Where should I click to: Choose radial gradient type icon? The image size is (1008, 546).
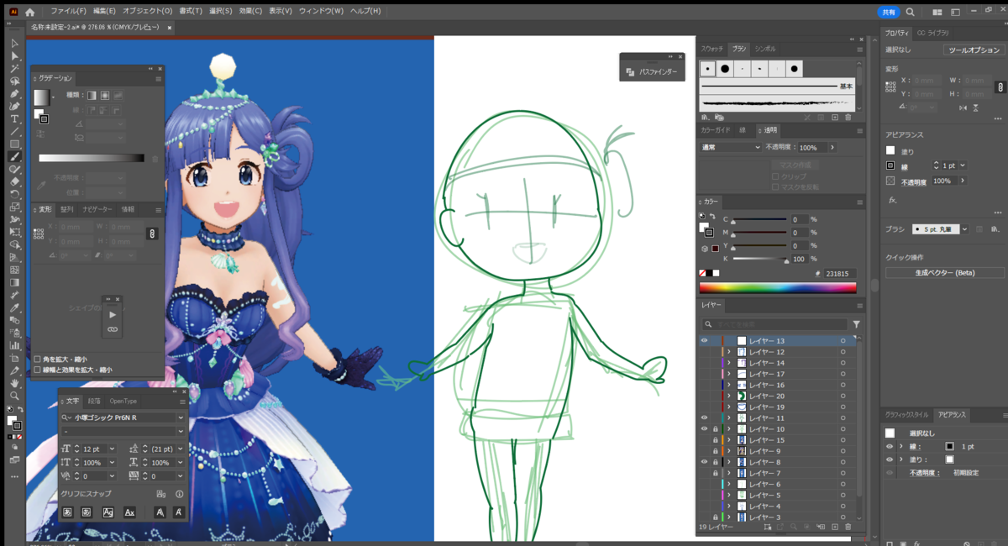point(105,95)
